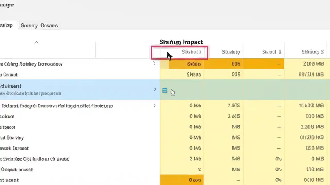The image size is (330, 185).
Task: Click the red-outlined header cell
Action: (179, 52)
